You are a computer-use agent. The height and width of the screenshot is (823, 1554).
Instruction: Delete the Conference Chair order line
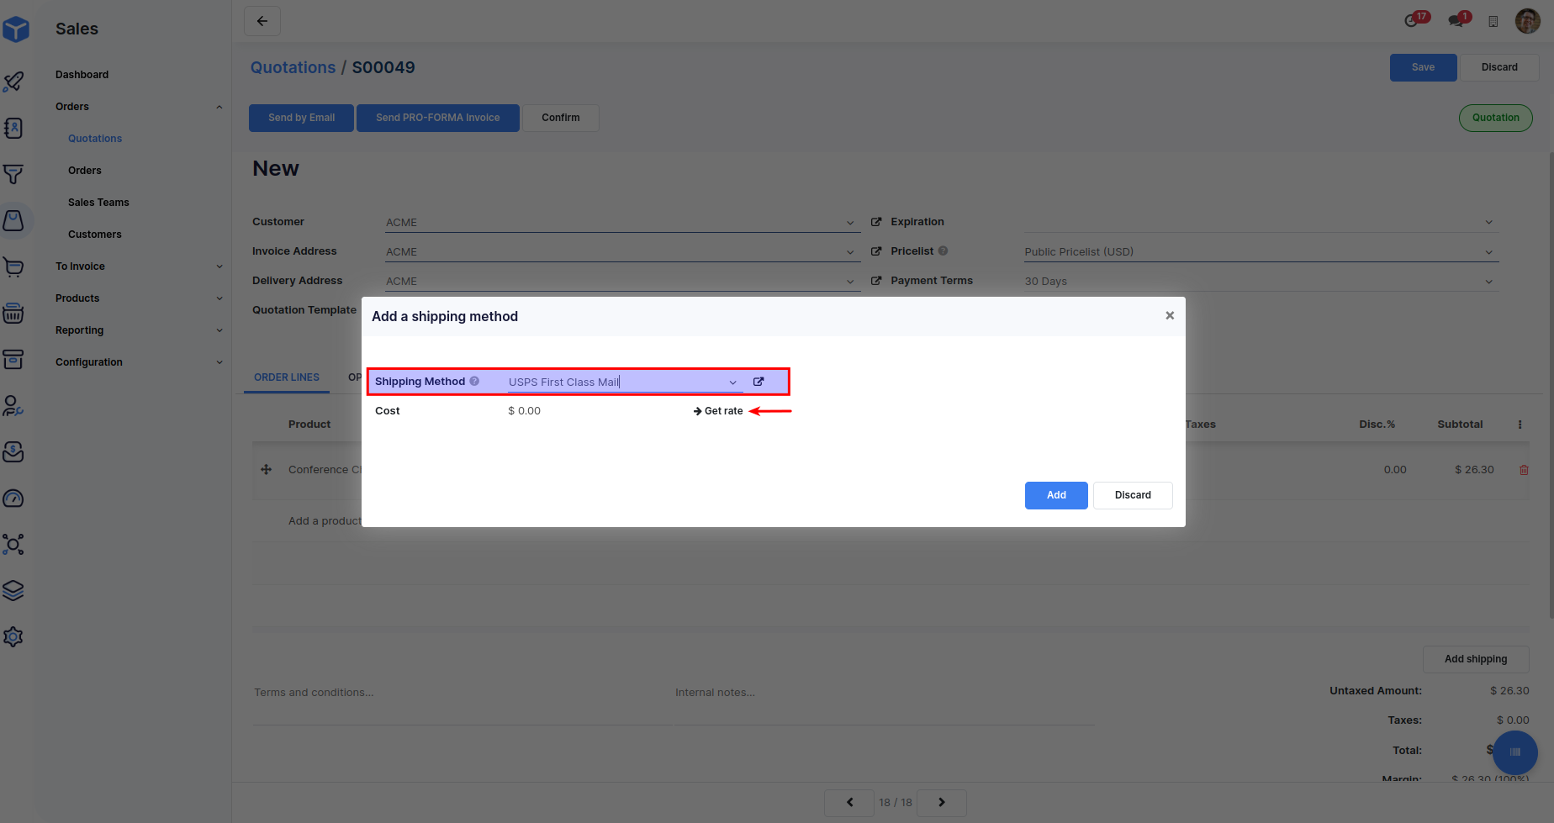[1524, 470]
